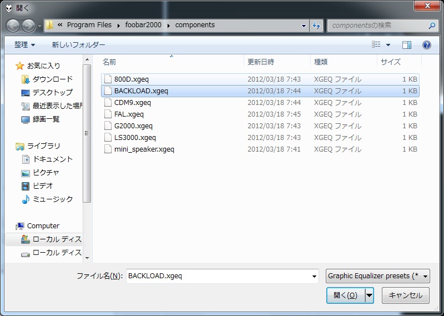Open recent locations dropdown beside navigation arrows

(x=39, y=26)
